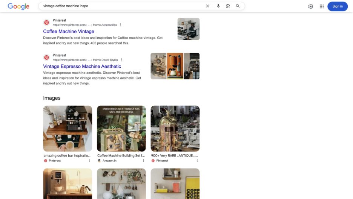Click orange coffee maker thumbnail
The image size is (353, 199).
pyautogui.click(x=175, y=66)
